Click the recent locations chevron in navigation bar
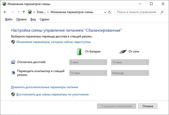The height and width of the screenshot is (115, 169). 18,12
